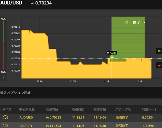The image size is (162, 128).
Task: Click the gauge type icon in the USD/JPY row
Action: point(5,126)
